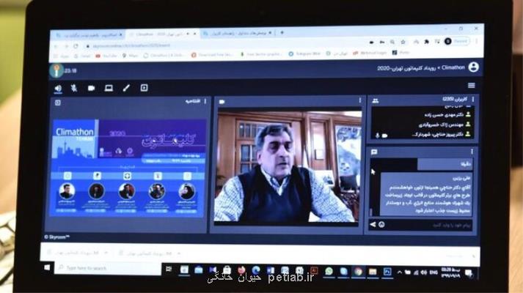Screen dimensions: 523x293
Task: Open a new browser tab
Action: point(282,33)
